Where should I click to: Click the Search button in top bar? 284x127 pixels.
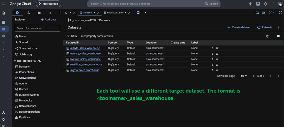pyautogui.click(x=211, y=4)
